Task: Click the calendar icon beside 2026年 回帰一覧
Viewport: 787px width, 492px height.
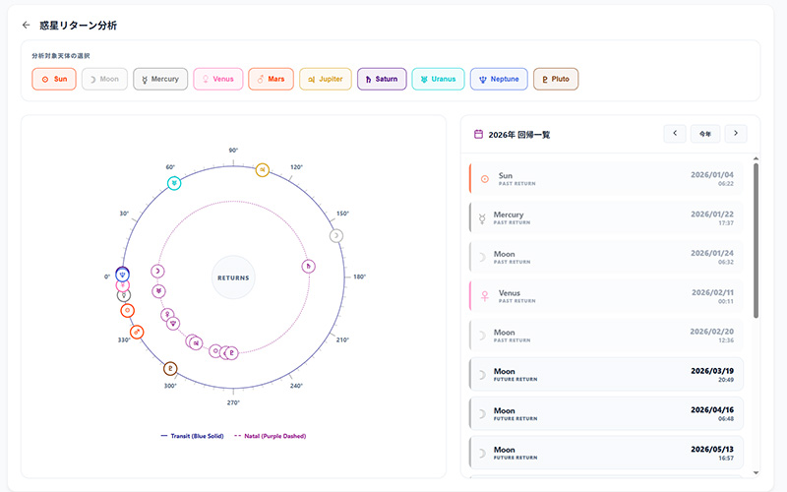Action: pyautogui.click(x=478, y=134)
